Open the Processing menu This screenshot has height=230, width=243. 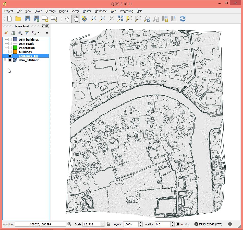click(126, 11)
